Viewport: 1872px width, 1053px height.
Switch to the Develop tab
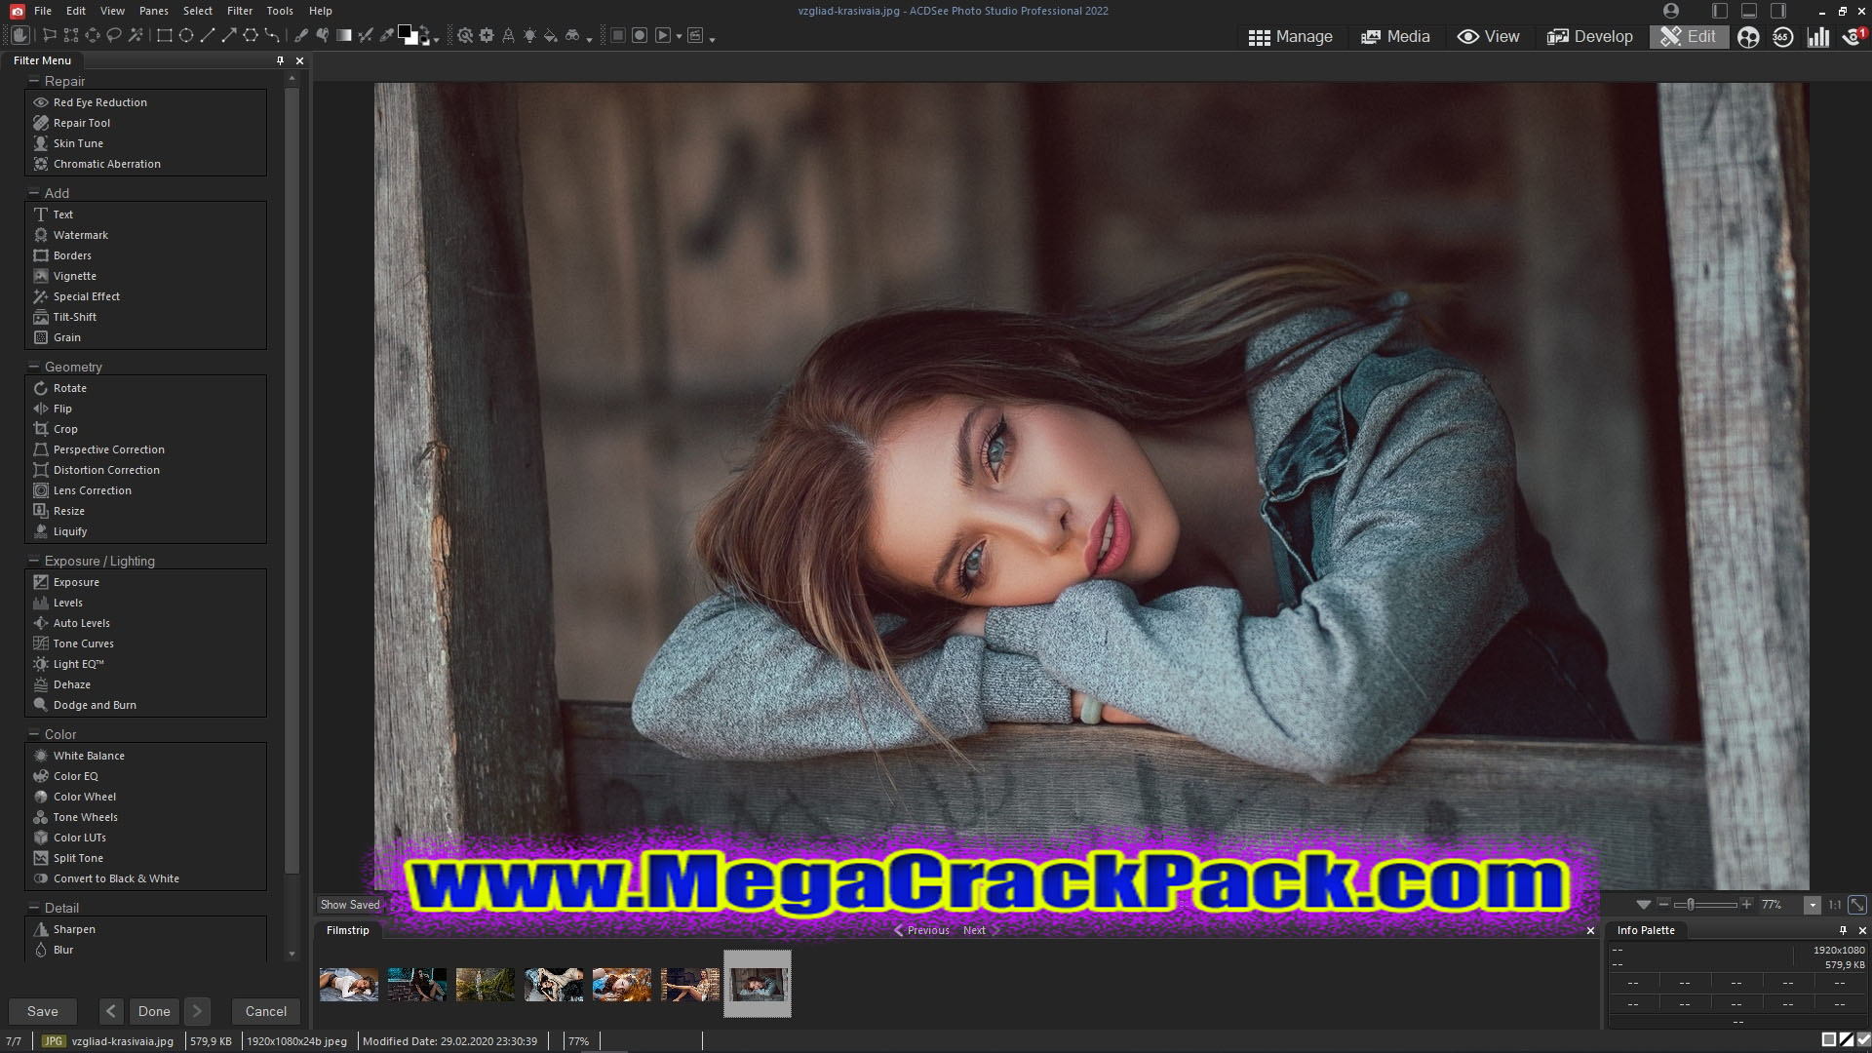pos(1592,36)
